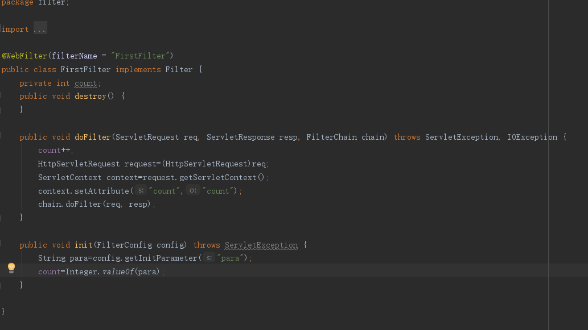Click the count++ statement
Image resolution: width=588 pixels, height=330 pixels.
tap(54, 150)
